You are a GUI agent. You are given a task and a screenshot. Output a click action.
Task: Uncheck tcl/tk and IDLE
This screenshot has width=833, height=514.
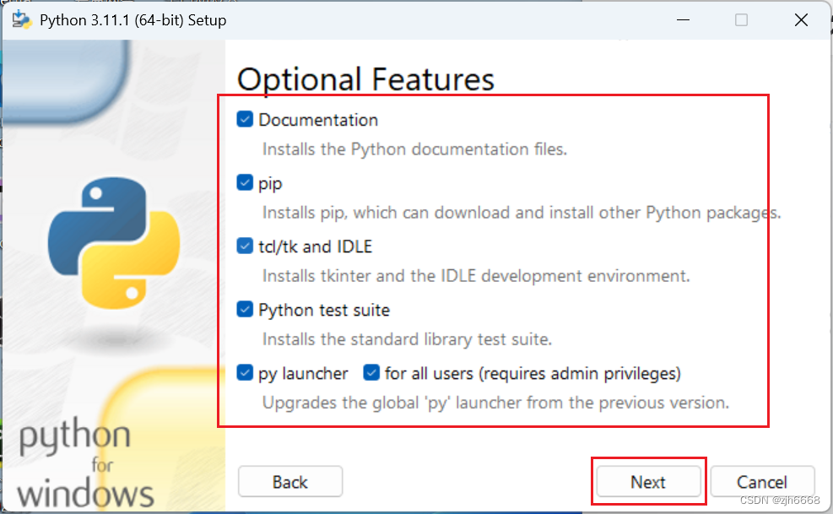pos(245,246)
